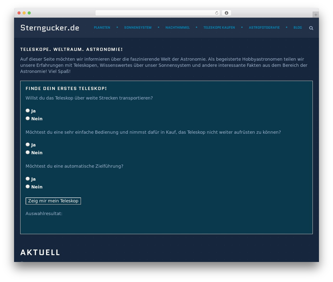Click the AKTUELL section heading
Image resolution: width=333 pixels, height=282 pixels.
pyautogui.click(x=40, y=252)
